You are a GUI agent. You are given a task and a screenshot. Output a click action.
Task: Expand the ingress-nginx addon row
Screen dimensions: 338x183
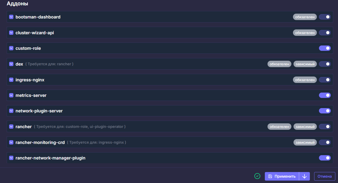click(11, 80)
